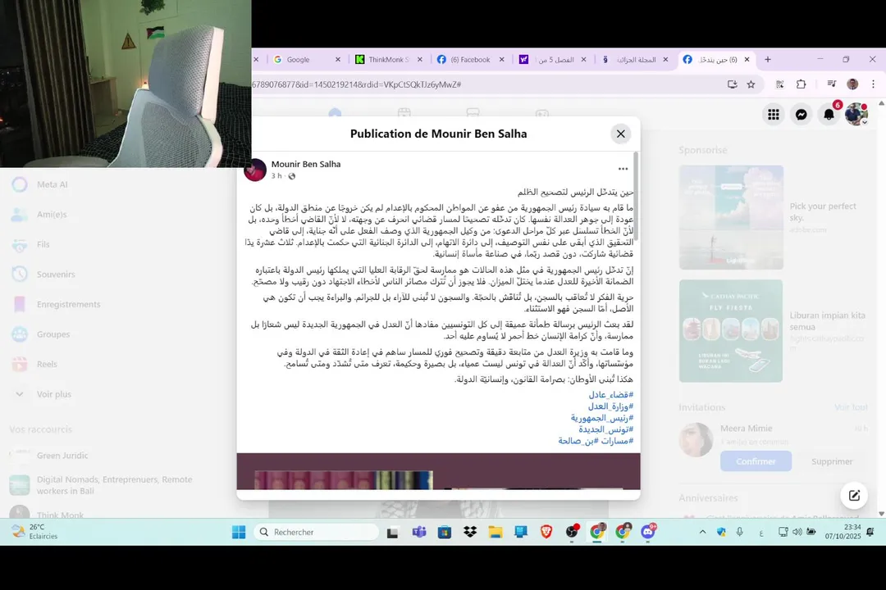Viewport: 886px width, 590px height.
Task: Open Mounir Ben Salha profile picture
Action: pyautogui.click(x=255, y=170)
